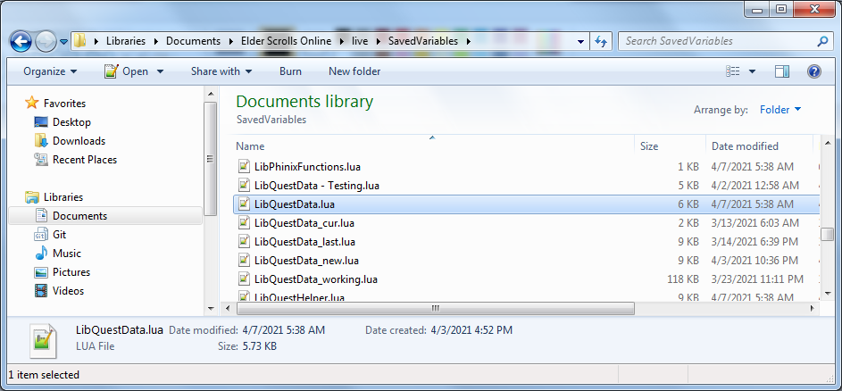Open the Share with menu
This screenshot has height=391, width=842.
tap(221, 71)
